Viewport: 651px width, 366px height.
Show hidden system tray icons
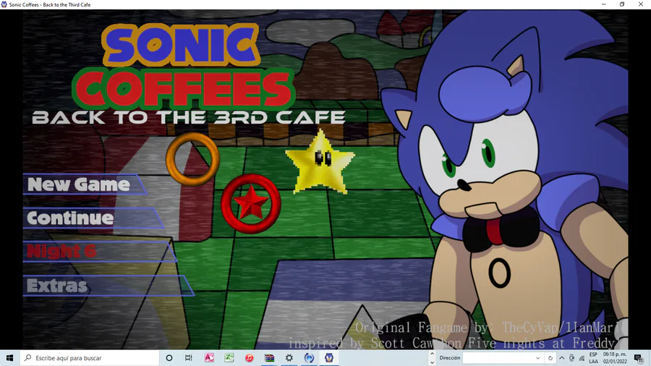click(562, 358)
